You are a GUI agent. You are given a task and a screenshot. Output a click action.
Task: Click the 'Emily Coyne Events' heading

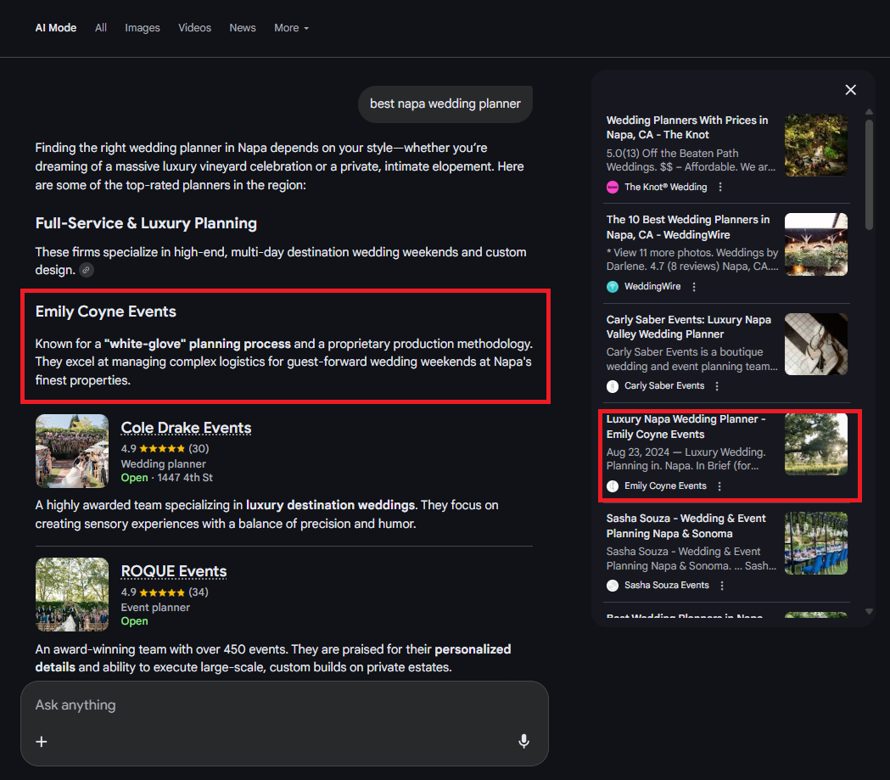(105, 311)
